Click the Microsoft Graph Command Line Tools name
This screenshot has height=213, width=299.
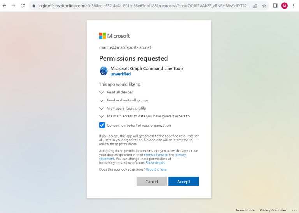coord(147,68)
